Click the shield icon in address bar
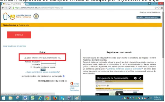This screenshot has width=165, height=102. (x=156, y=8)
